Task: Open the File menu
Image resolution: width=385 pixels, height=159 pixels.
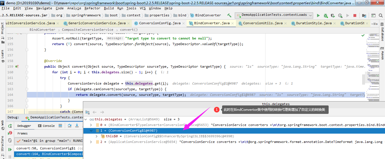Action: point(5,8)
